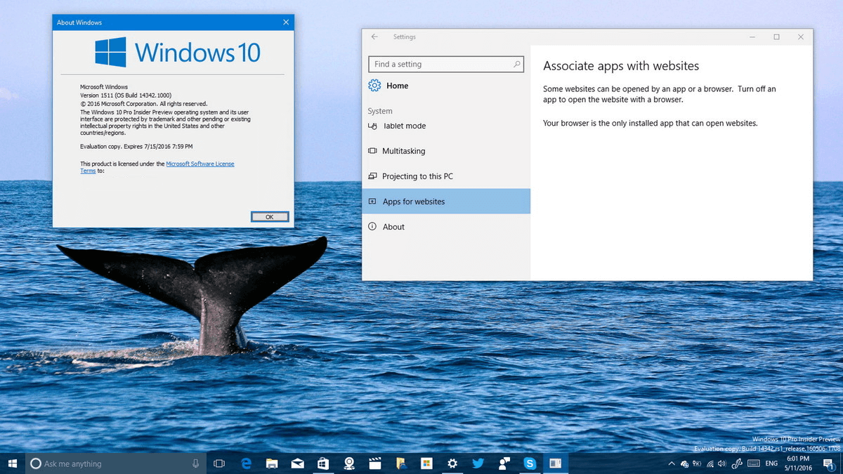This screenshot has height=474, width=843.
Task: Click the Version 1511 build text
Action: click(x=126, y=95)
